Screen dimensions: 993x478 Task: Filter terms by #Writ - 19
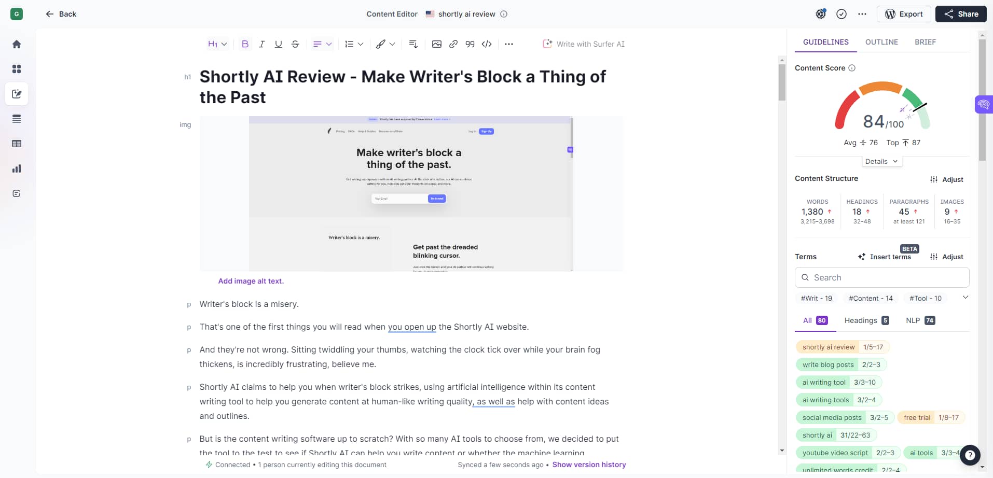817,298
